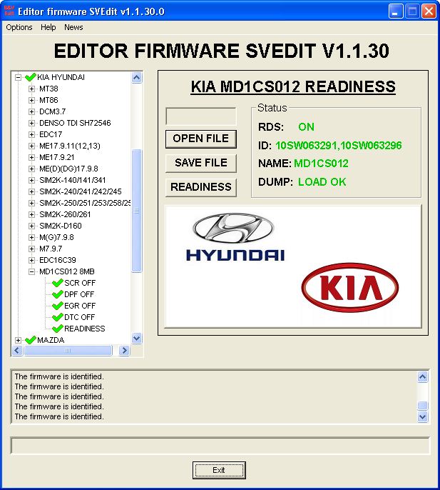Click the SAVE FILE button
440x490 pixels.
pyautogui.click(x=201, y=163)
